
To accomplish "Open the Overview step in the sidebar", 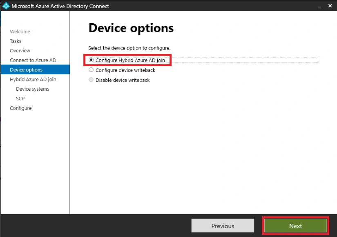I will pos(20,51).
